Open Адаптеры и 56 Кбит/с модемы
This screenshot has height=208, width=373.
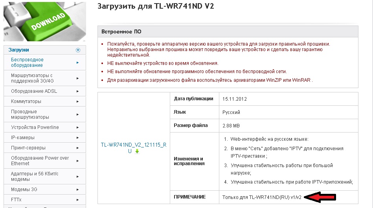(x=35, y=176)
